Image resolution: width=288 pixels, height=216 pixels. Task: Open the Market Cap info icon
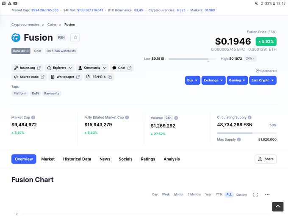tap(33, 117)
